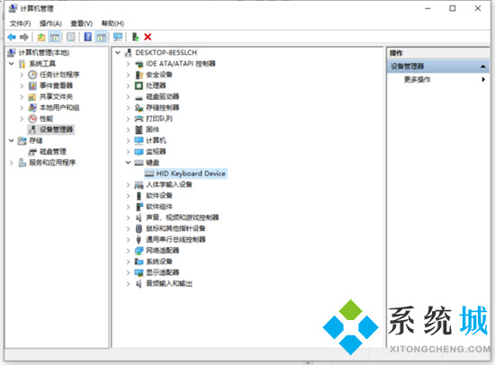Select 事件查看器 in the left tree
This screenshot has width=495, height=365.
[56, 85]
